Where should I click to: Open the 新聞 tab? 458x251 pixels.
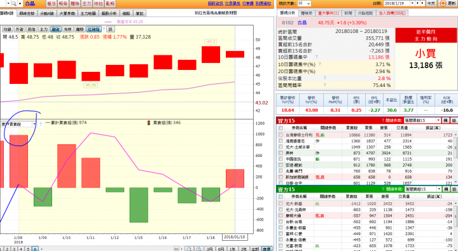point(348,13)
